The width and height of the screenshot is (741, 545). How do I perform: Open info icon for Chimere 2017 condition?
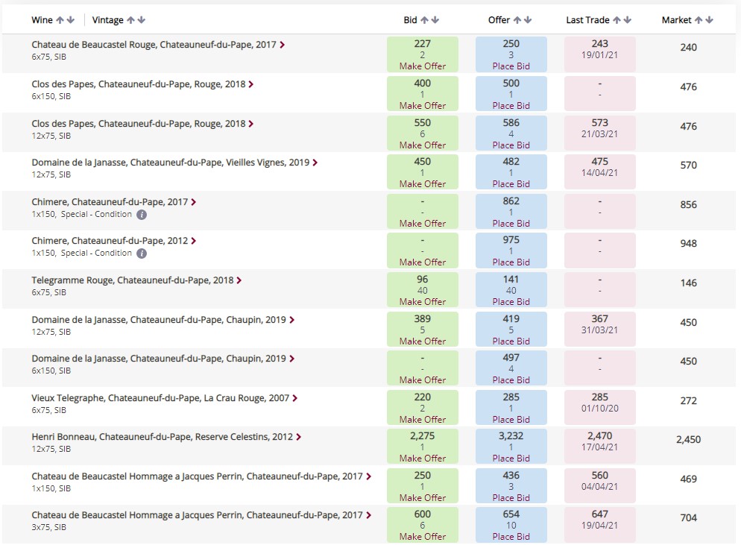pyautogui.click(x=142, y=215)
